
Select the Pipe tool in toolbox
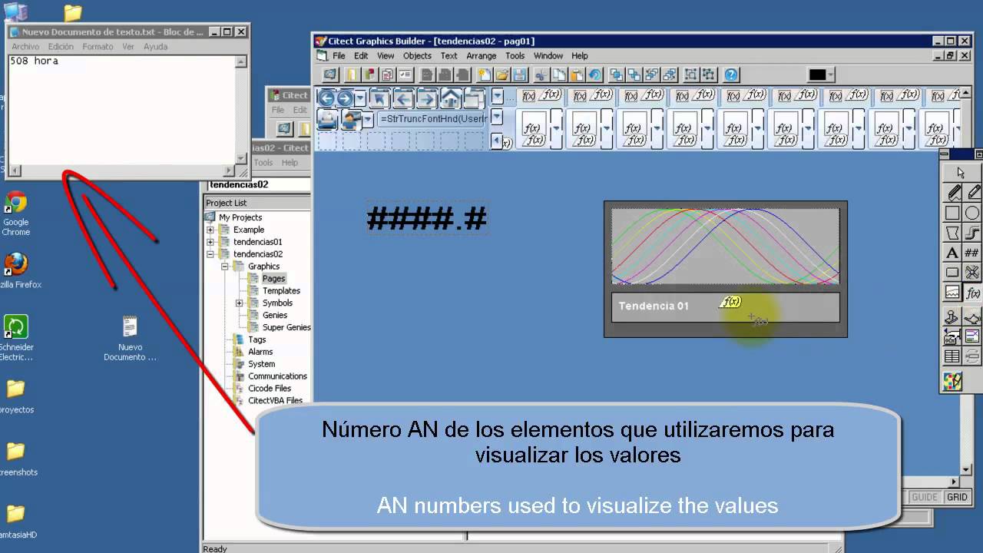click(x=972, y=232)
